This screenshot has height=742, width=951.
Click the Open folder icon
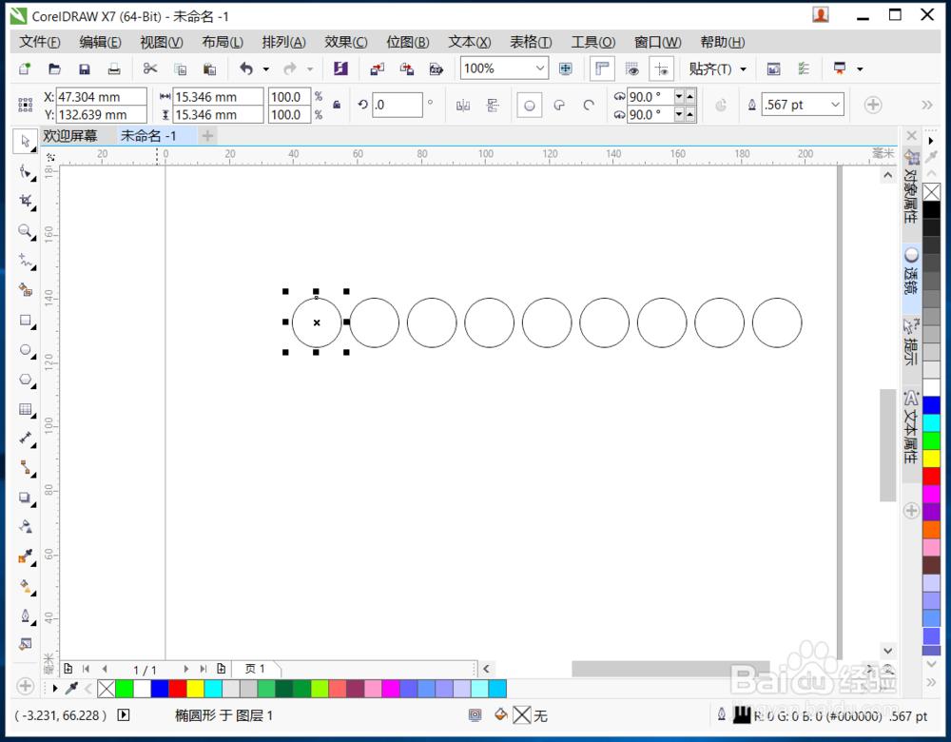[54, 68]
